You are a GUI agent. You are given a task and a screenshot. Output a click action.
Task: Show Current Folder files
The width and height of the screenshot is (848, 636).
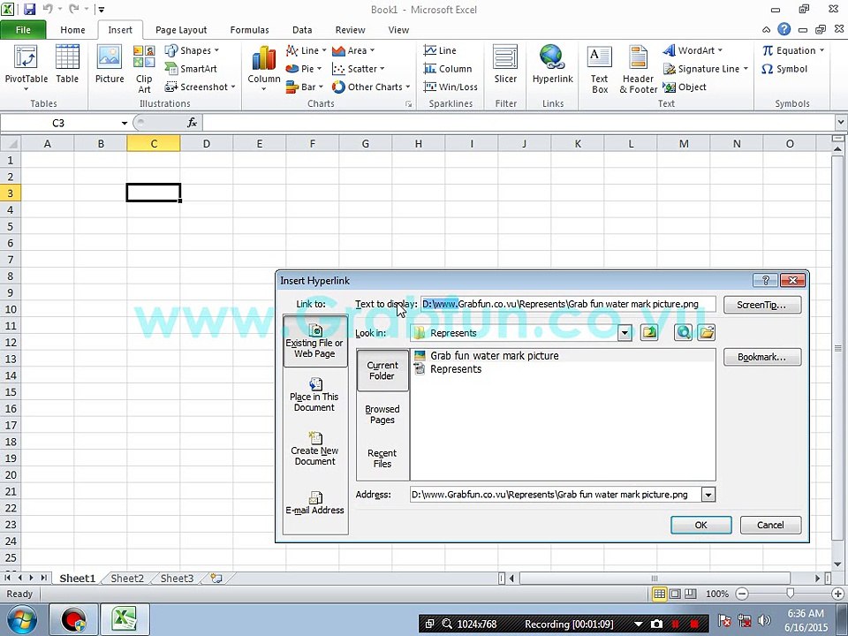(x=382, y=370)
